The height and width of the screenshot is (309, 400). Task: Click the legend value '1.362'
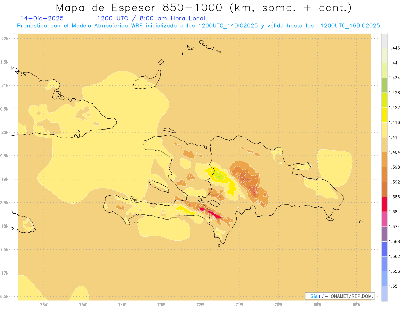(x=394, y=256)
